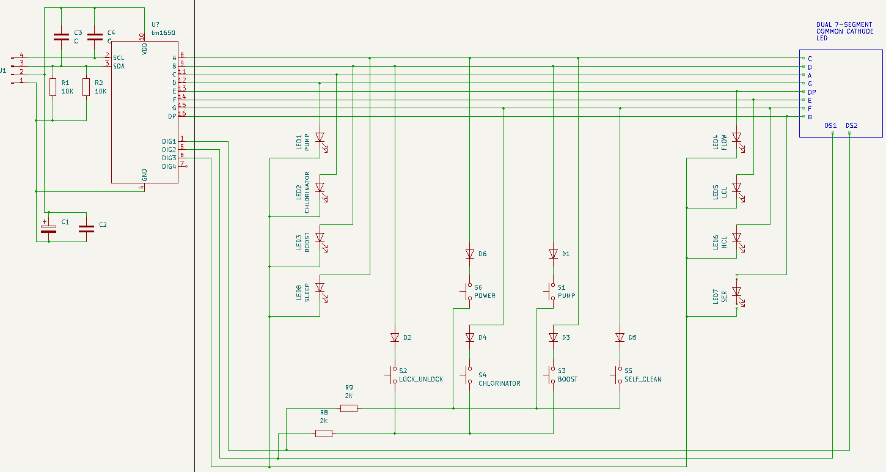Viewport: 886px width, 472px height.
Task: Select push button S2 LOCK_UNLOCK symbol
Action: 392,375
